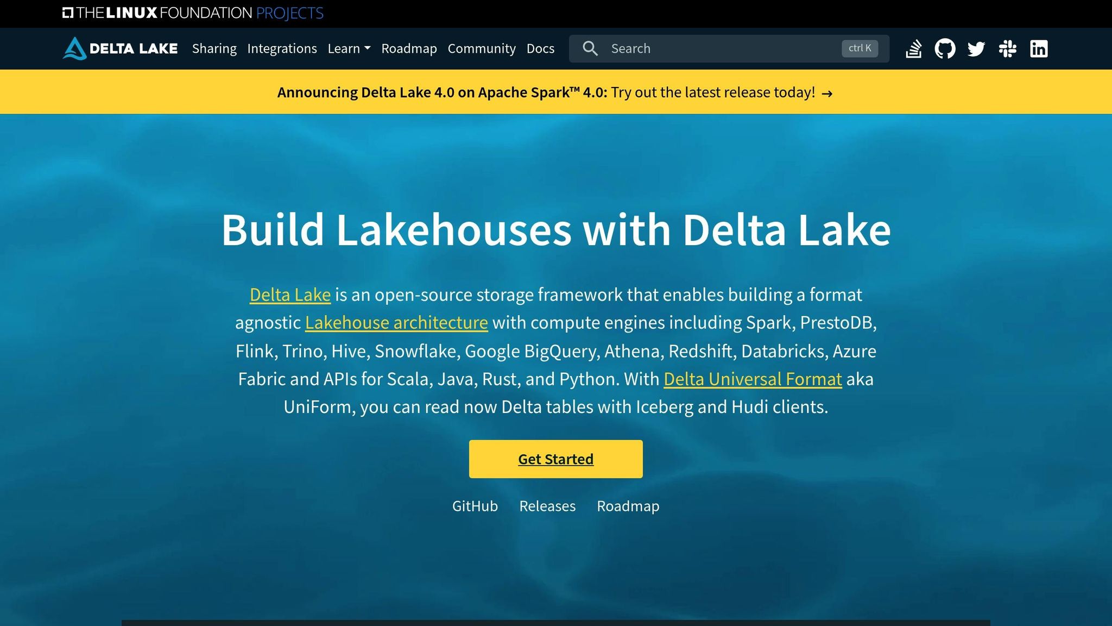Viewport: 1112px width, 626px height.
Task: Click The Linux Foundation Projects logo
Action: 193,12
